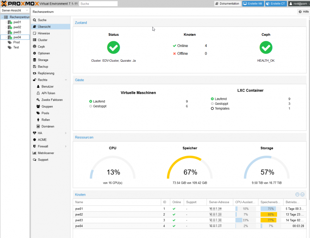Click the pve03 node icon in tree
The height and width of the screenshot is (238, 310).
[10, 32]
